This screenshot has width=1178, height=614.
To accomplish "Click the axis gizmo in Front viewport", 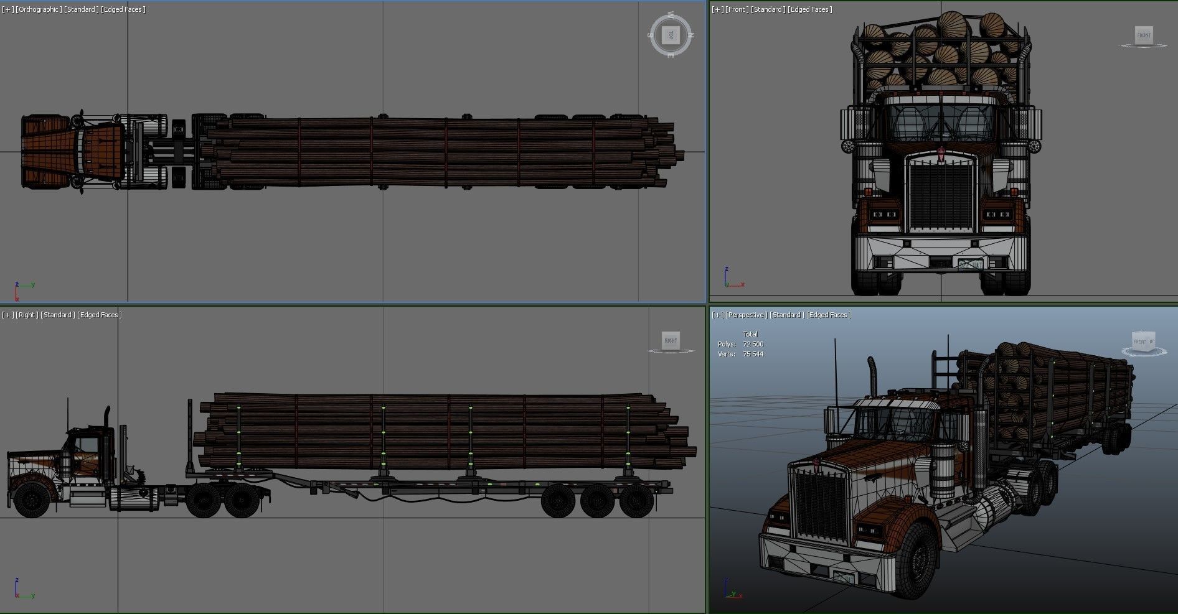I will 734,277.
